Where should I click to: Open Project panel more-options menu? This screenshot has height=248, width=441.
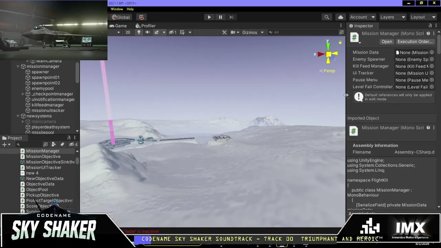pos(74,138)
